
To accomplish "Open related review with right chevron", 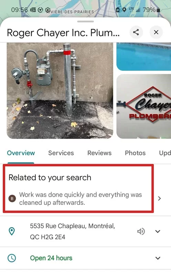I will coord(159,198).
